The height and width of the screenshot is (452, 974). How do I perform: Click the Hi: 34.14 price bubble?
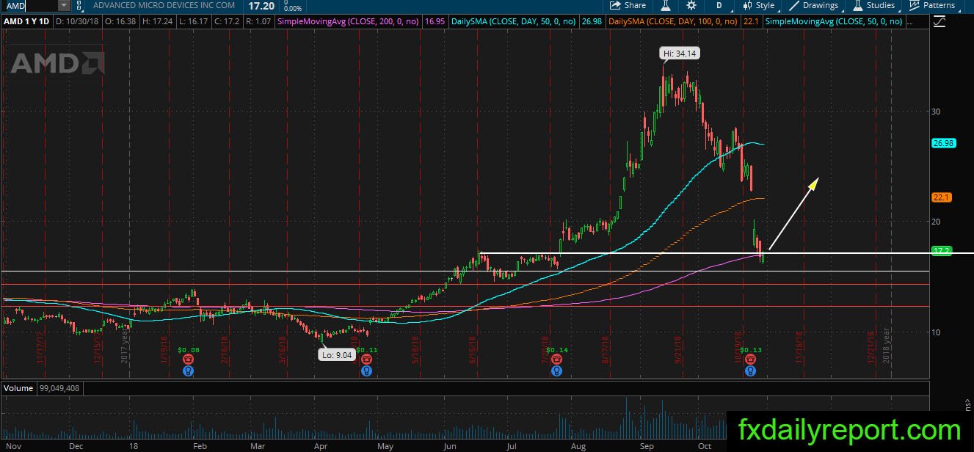[678, 53]
